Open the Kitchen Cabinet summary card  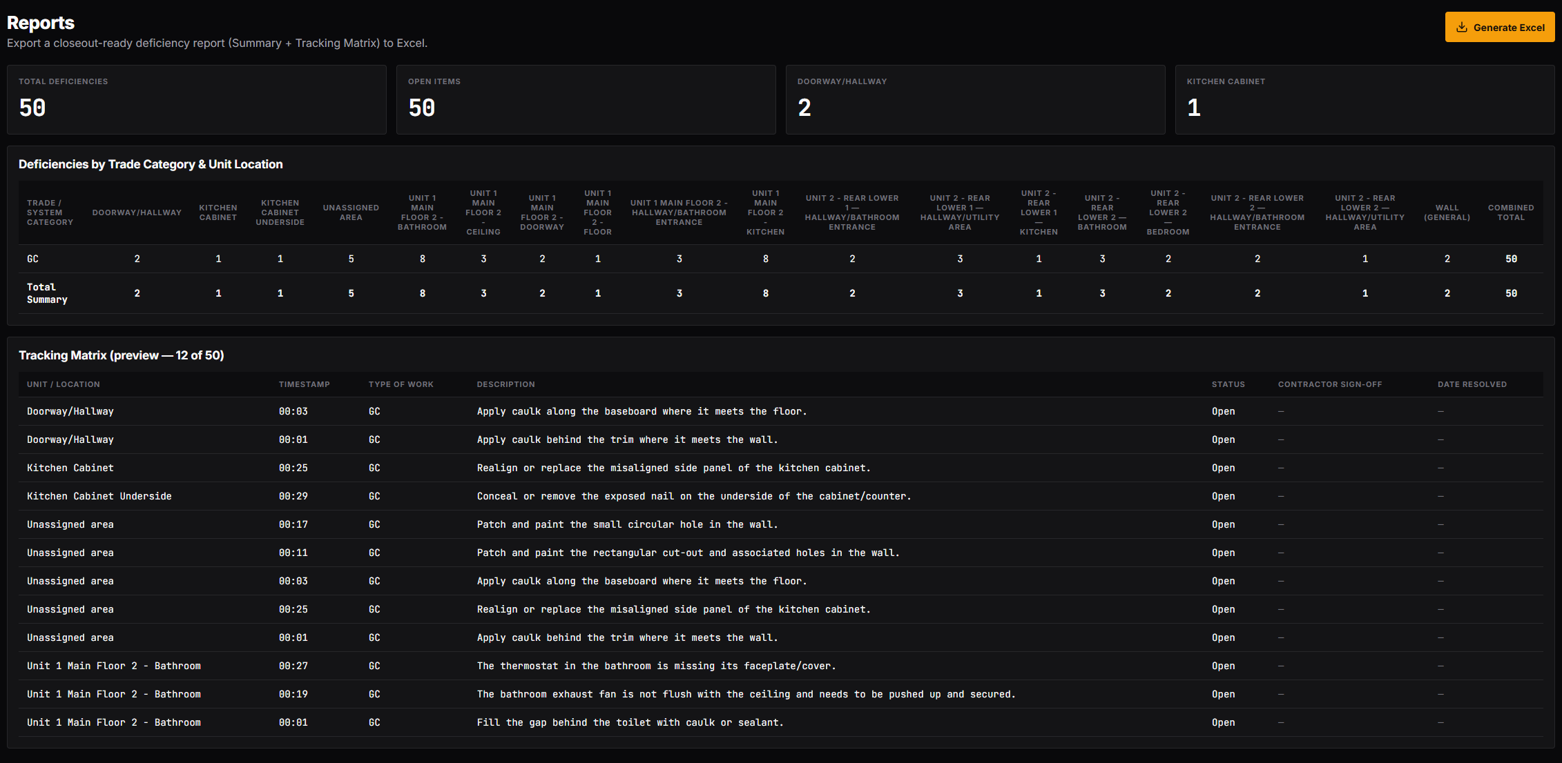point(1365,100)
